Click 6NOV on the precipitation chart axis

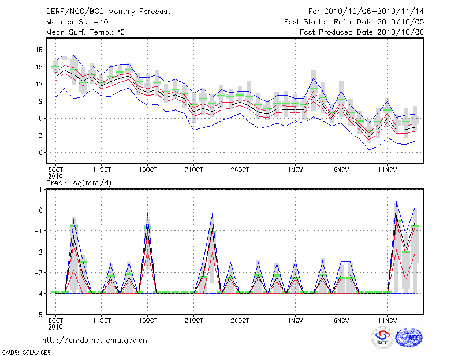pyautogui.click(x=341, y=320)
